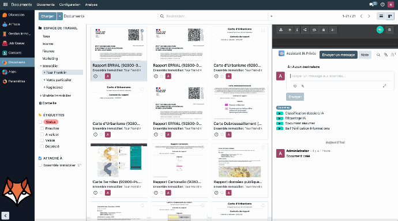Screen dimensions: 398x221
Task: Run Document résumer action
Action: 279,123
